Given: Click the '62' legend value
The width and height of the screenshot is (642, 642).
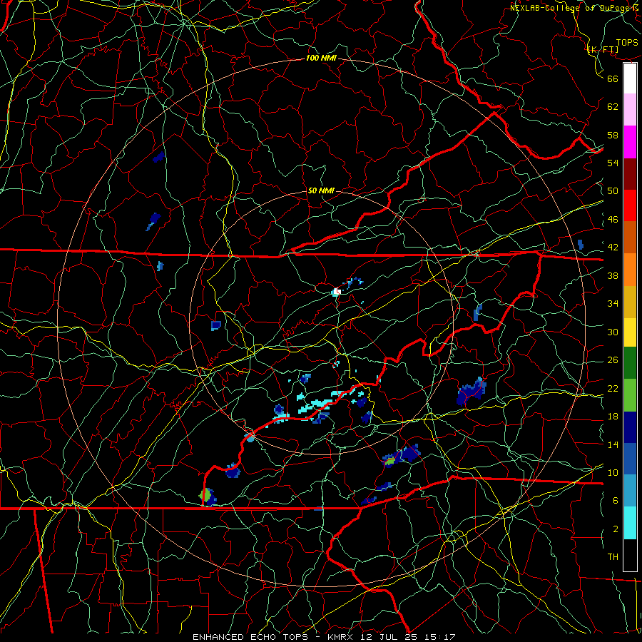Looking at the screenshot, I should pyautogui.click(x=613, y=107).
